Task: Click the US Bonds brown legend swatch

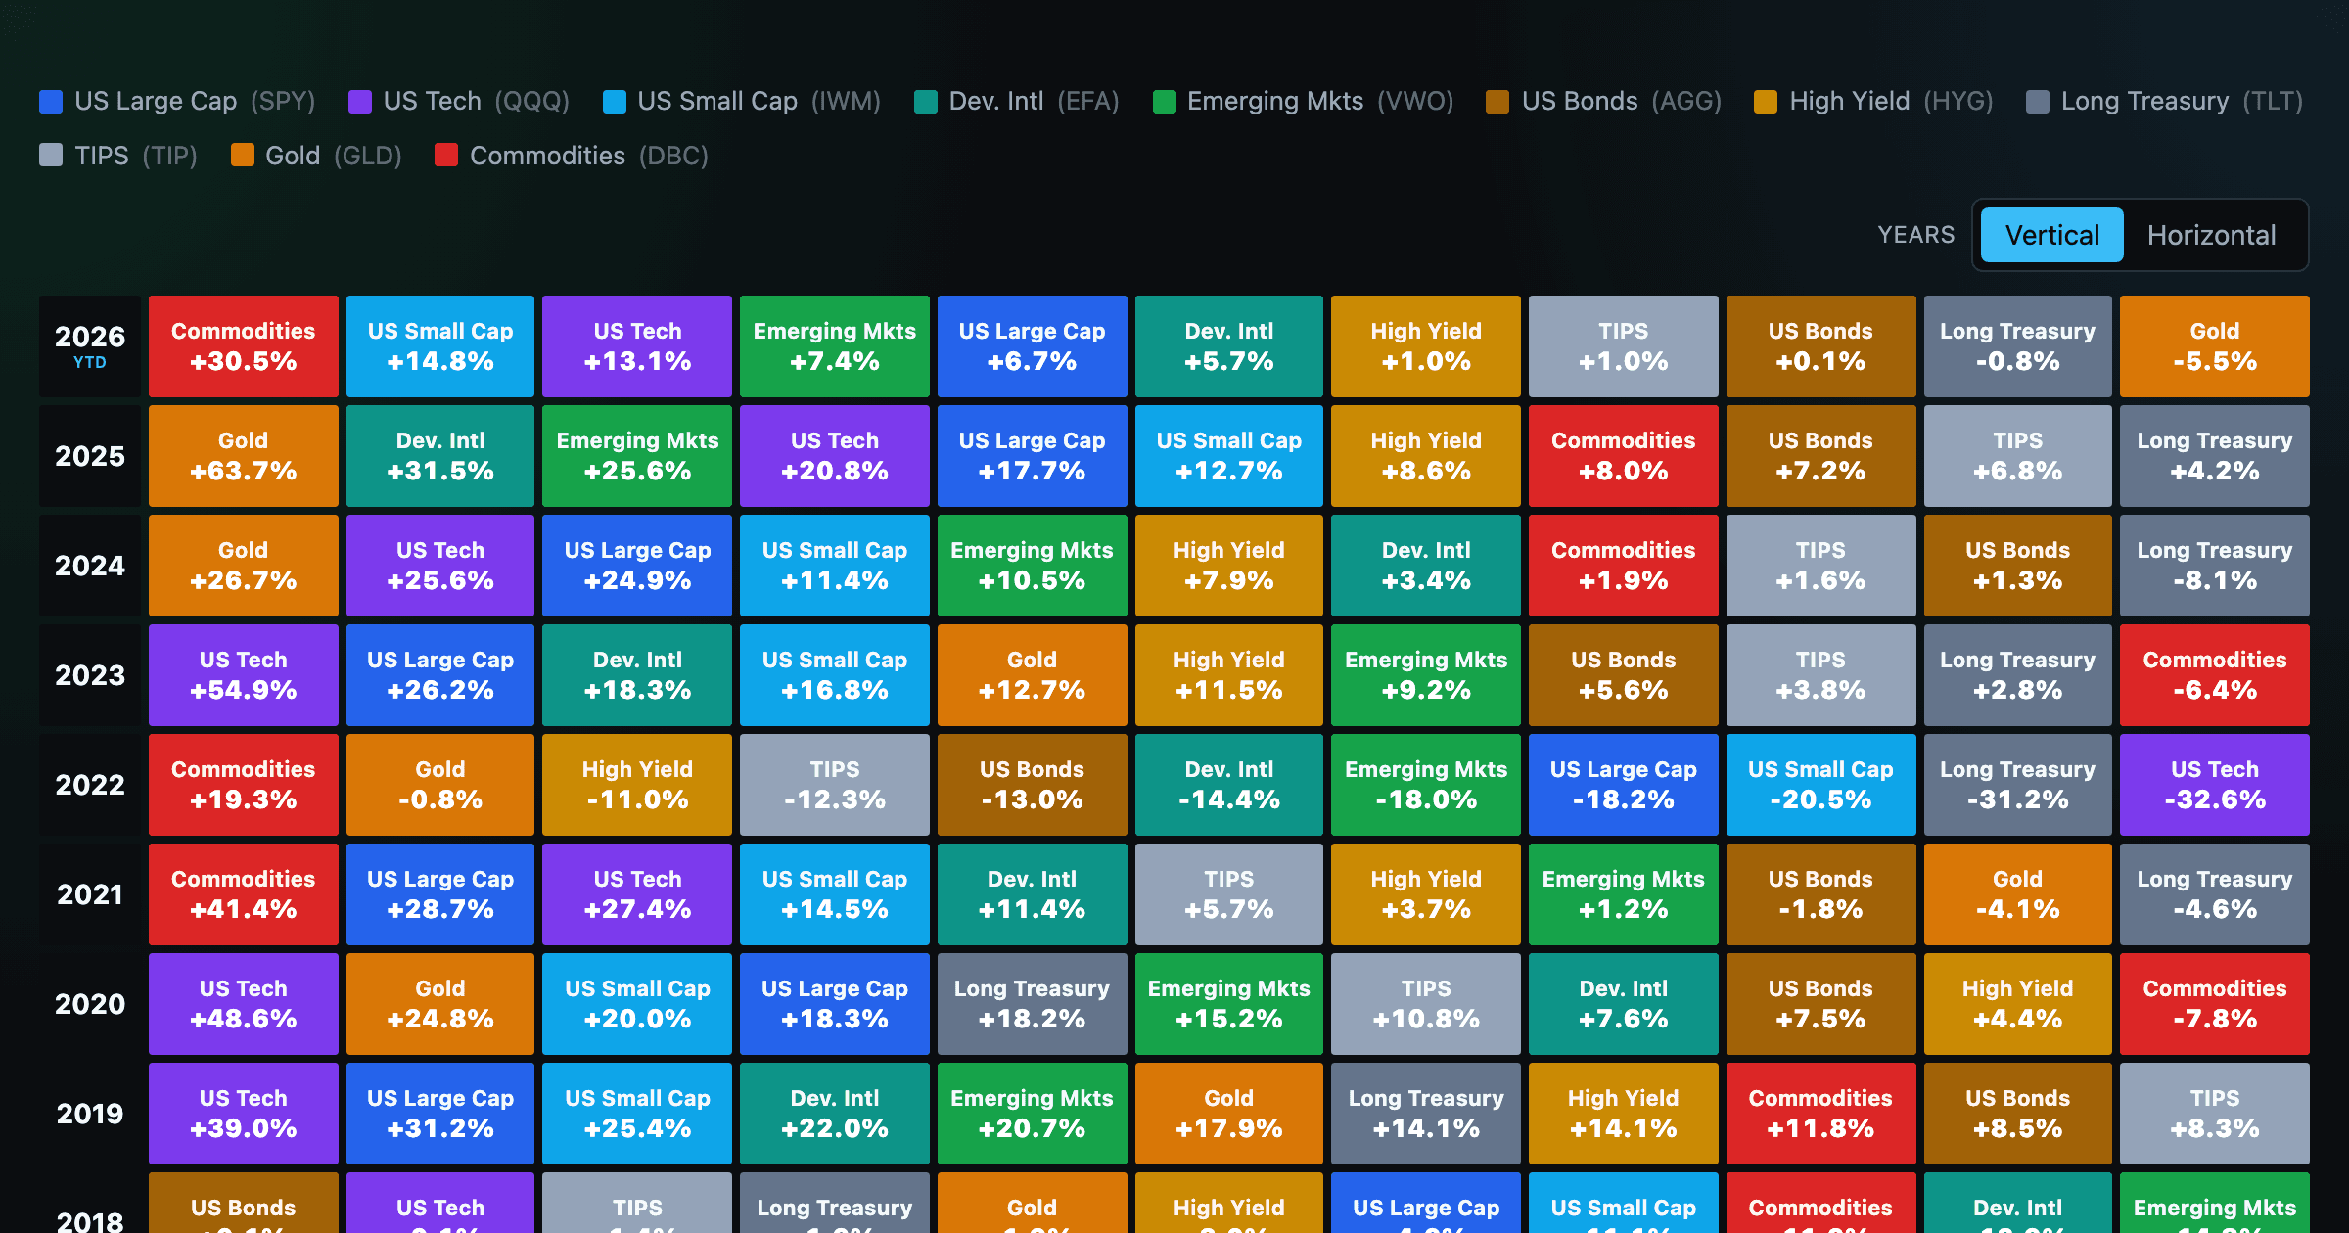Action: pos(1497,102)
